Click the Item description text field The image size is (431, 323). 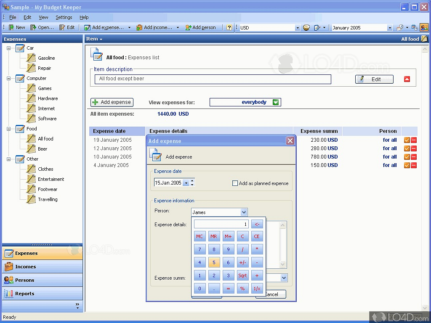[x=213, y=79]
